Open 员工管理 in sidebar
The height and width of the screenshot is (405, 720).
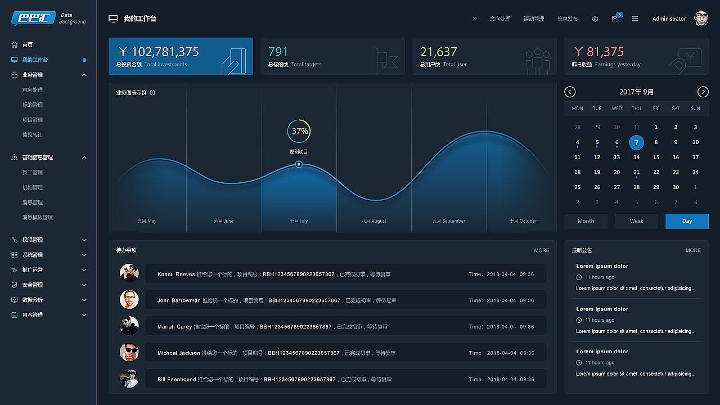pos(33,172)
